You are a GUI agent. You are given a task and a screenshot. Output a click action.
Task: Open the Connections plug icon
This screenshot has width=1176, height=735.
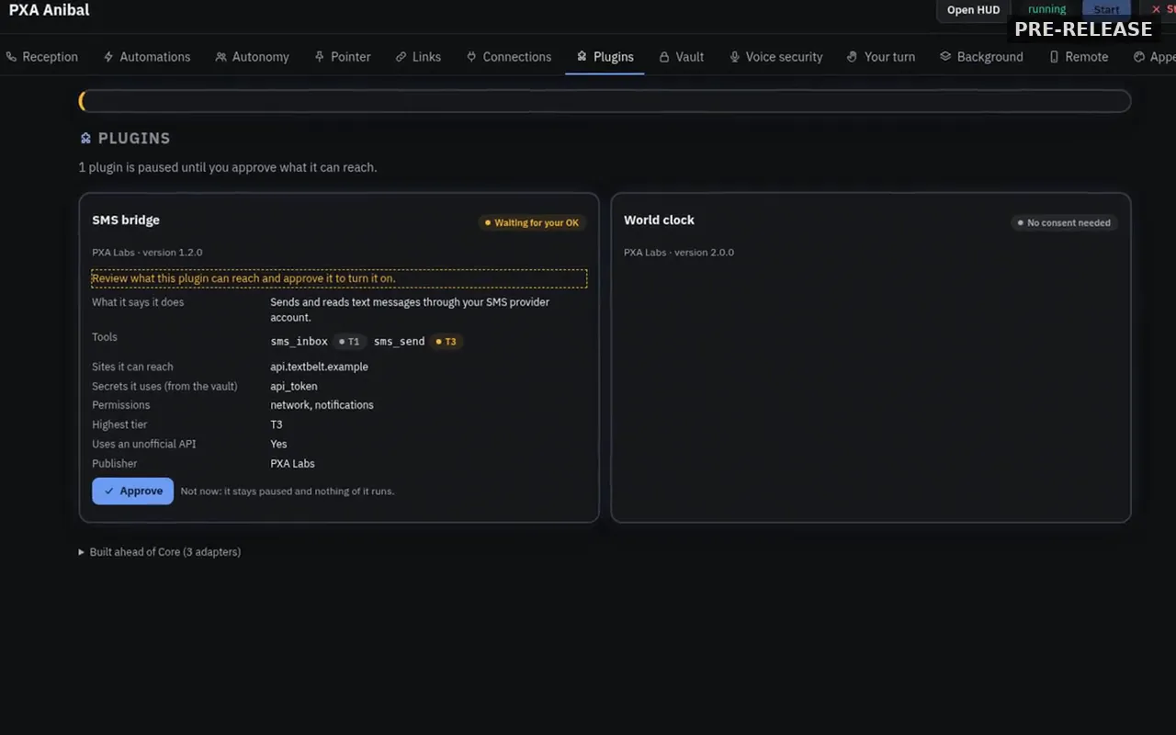[x=471, y=57]
